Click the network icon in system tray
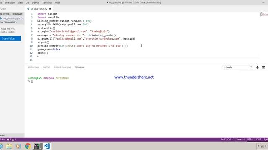 [263, 146]
